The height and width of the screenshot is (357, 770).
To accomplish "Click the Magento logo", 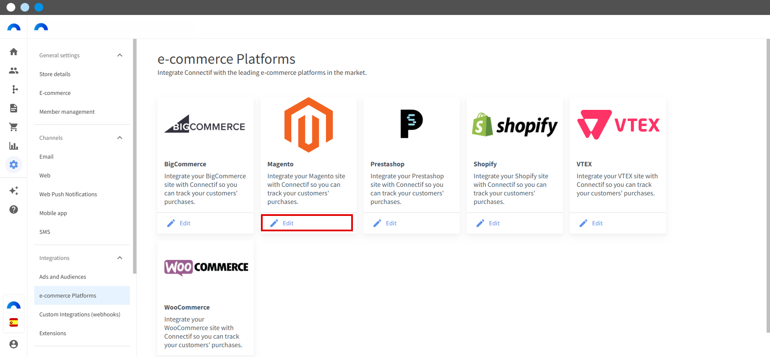I will click(x=308, y=125).
